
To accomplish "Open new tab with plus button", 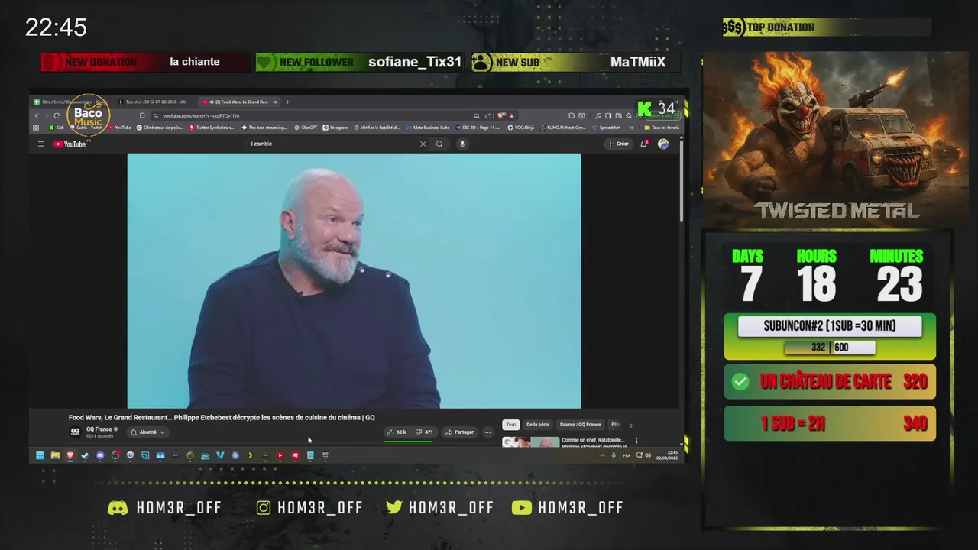I will [x=287, y=102].
